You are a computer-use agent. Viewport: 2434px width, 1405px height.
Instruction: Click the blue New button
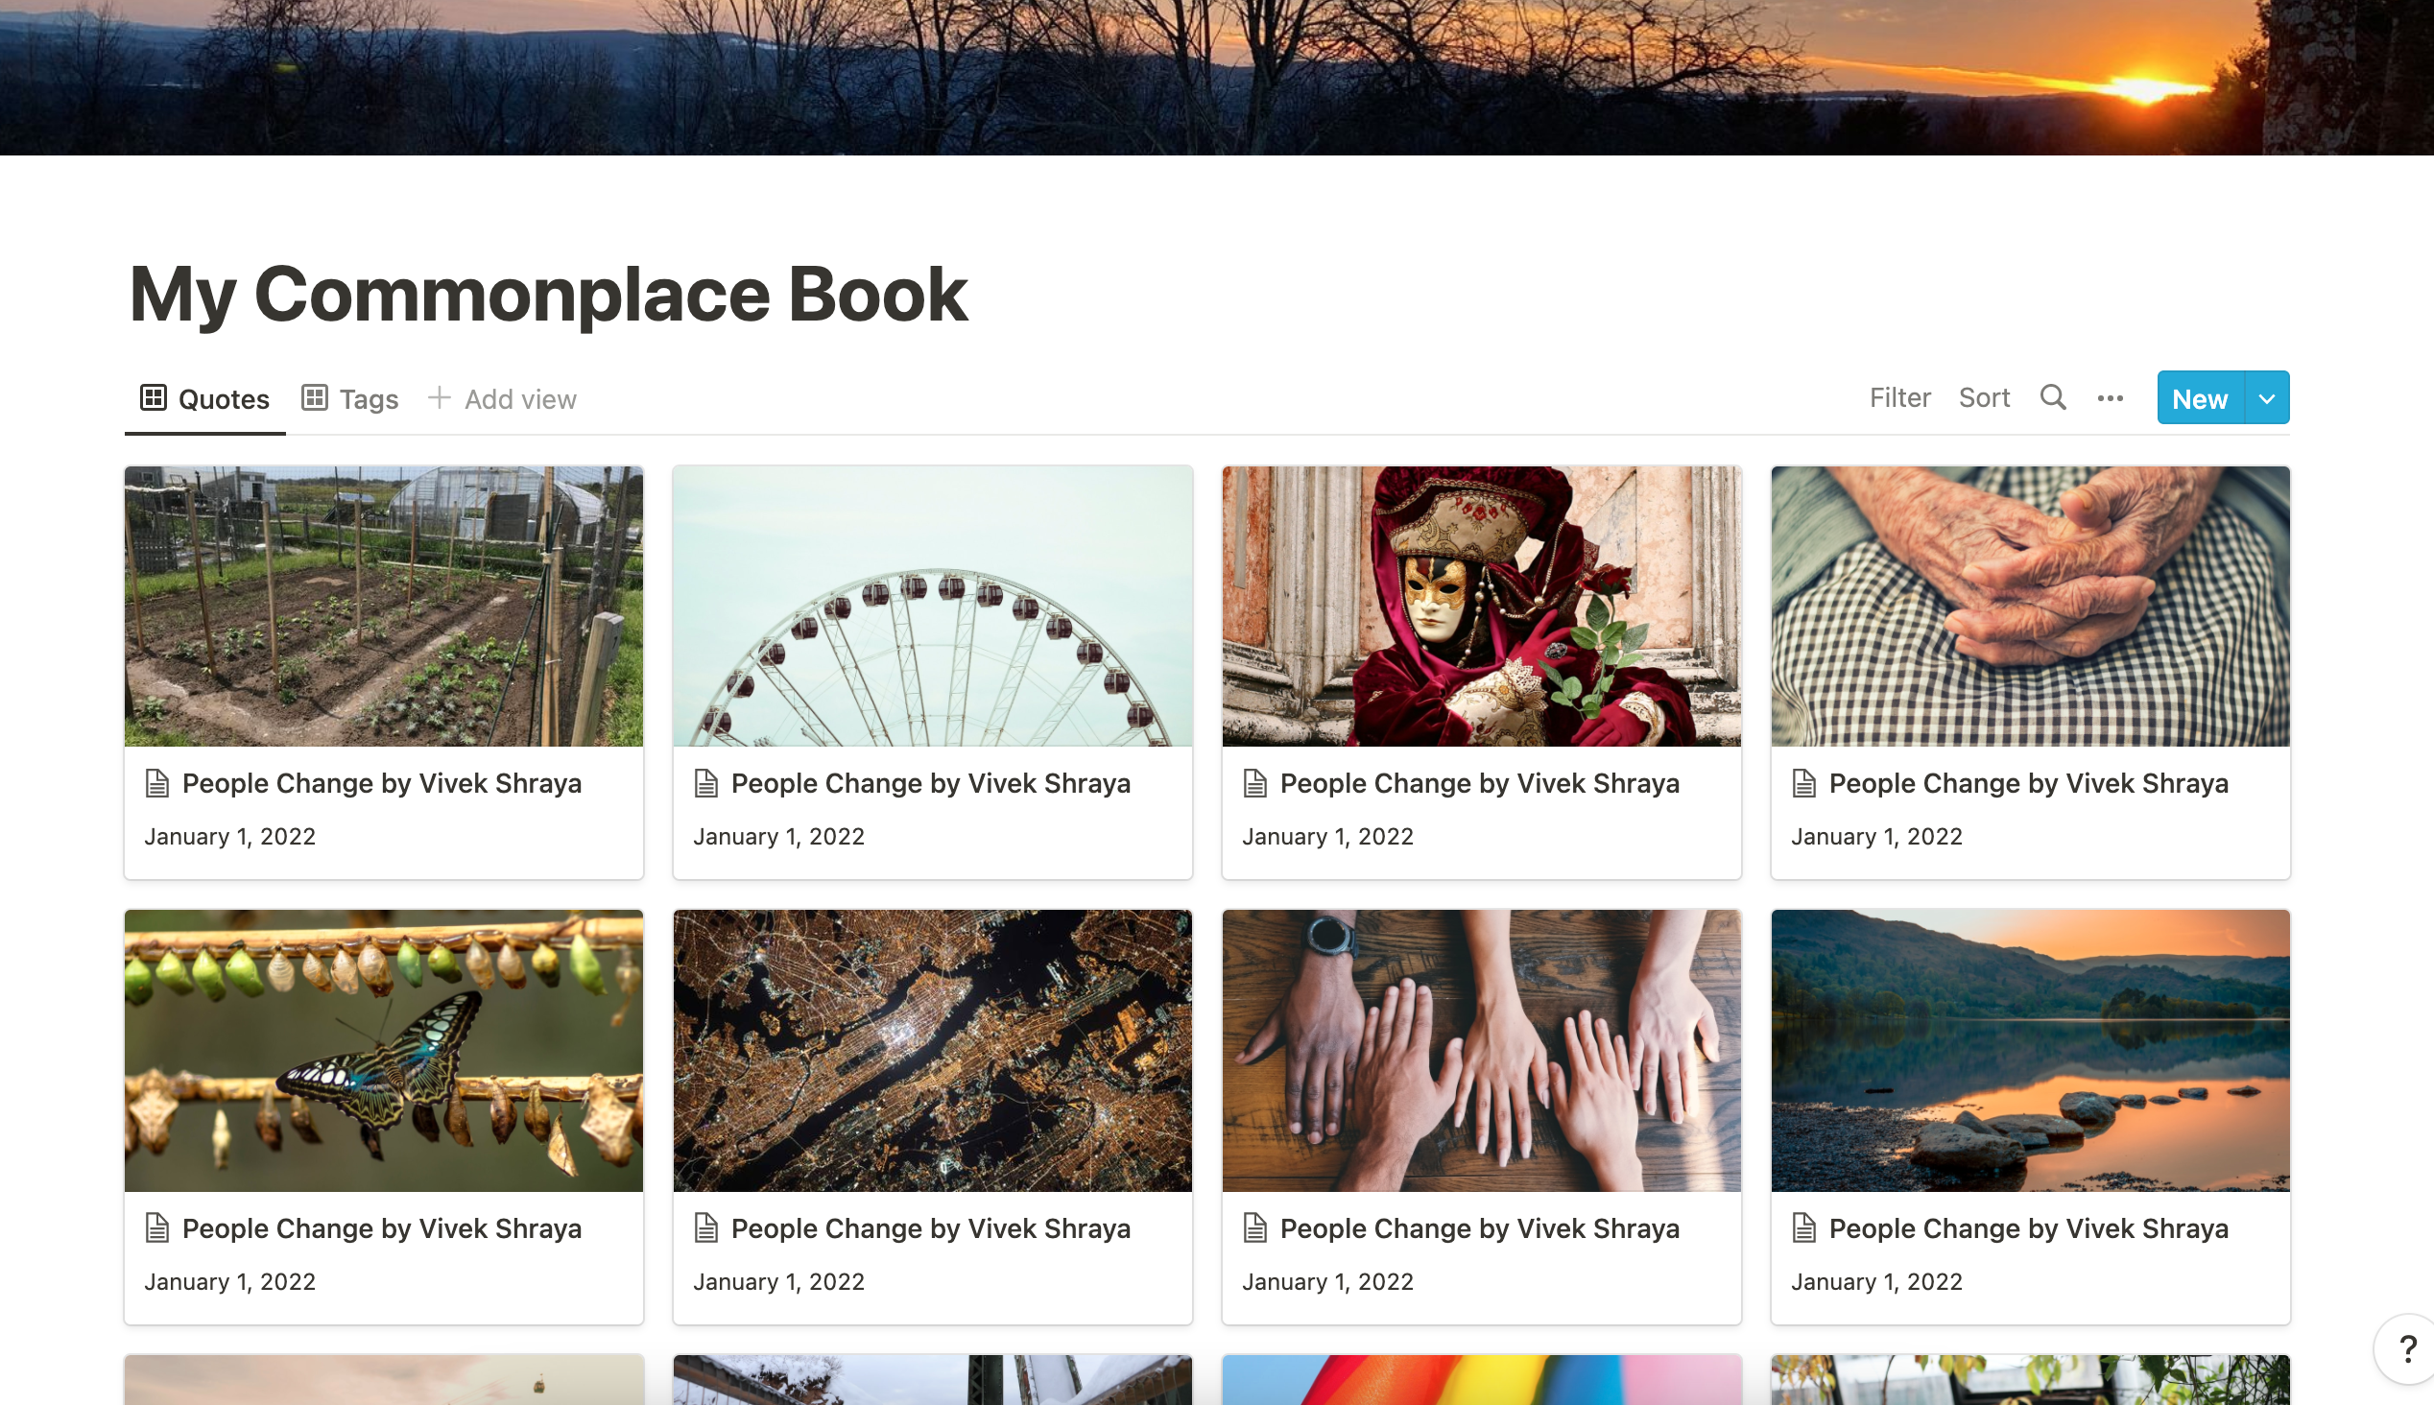point(2200,397)
